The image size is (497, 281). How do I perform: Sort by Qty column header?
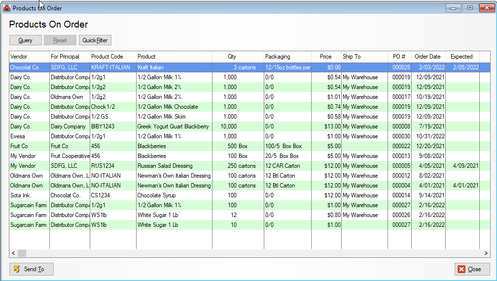238,57
